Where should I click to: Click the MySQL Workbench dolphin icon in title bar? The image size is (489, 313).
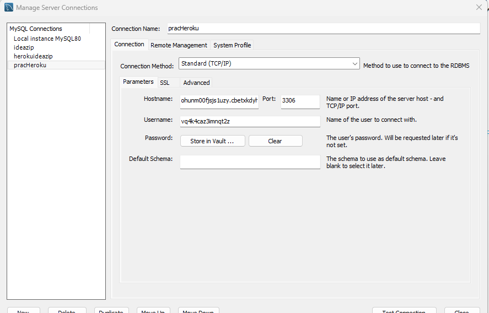9,7
